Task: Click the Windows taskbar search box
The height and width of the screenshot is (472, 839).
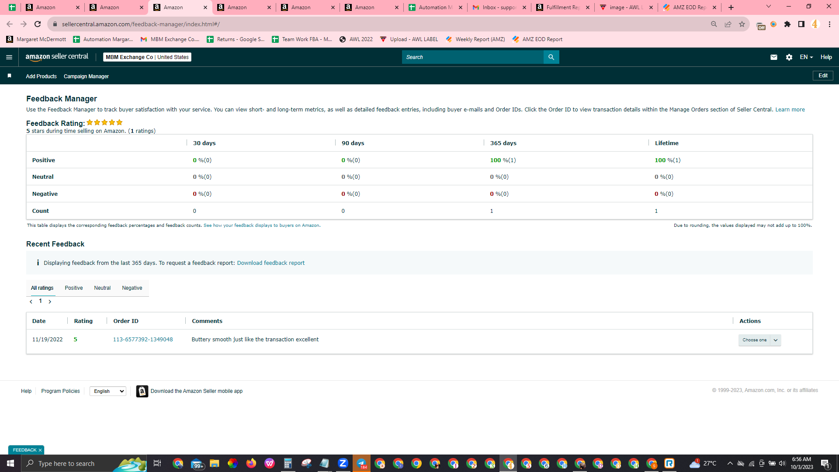Action: pyautogui.click(x=84, y=463)
